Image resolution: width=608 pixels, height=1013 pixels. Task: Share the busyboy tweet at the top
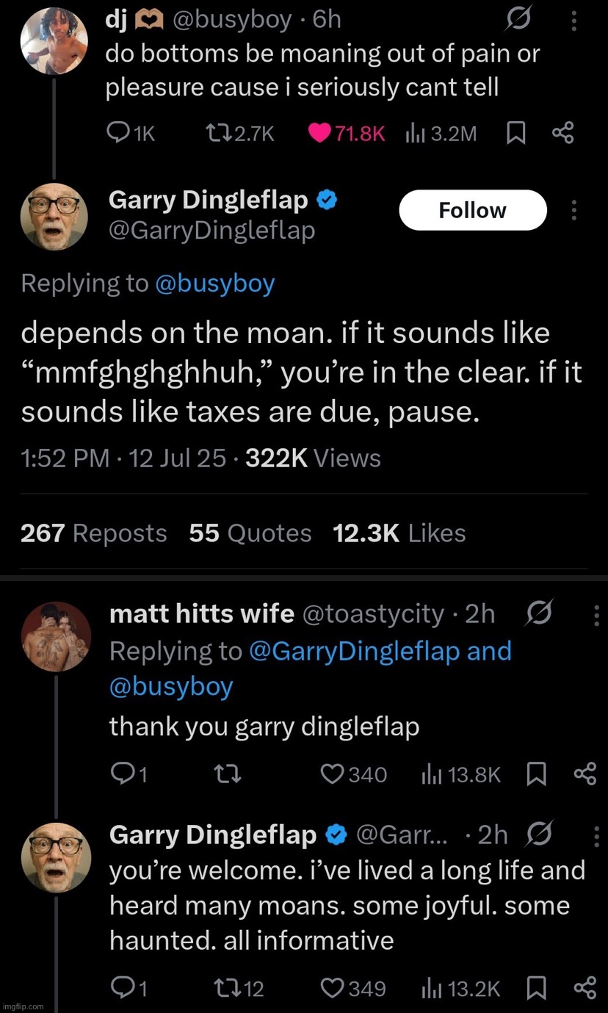click(562, 133)
